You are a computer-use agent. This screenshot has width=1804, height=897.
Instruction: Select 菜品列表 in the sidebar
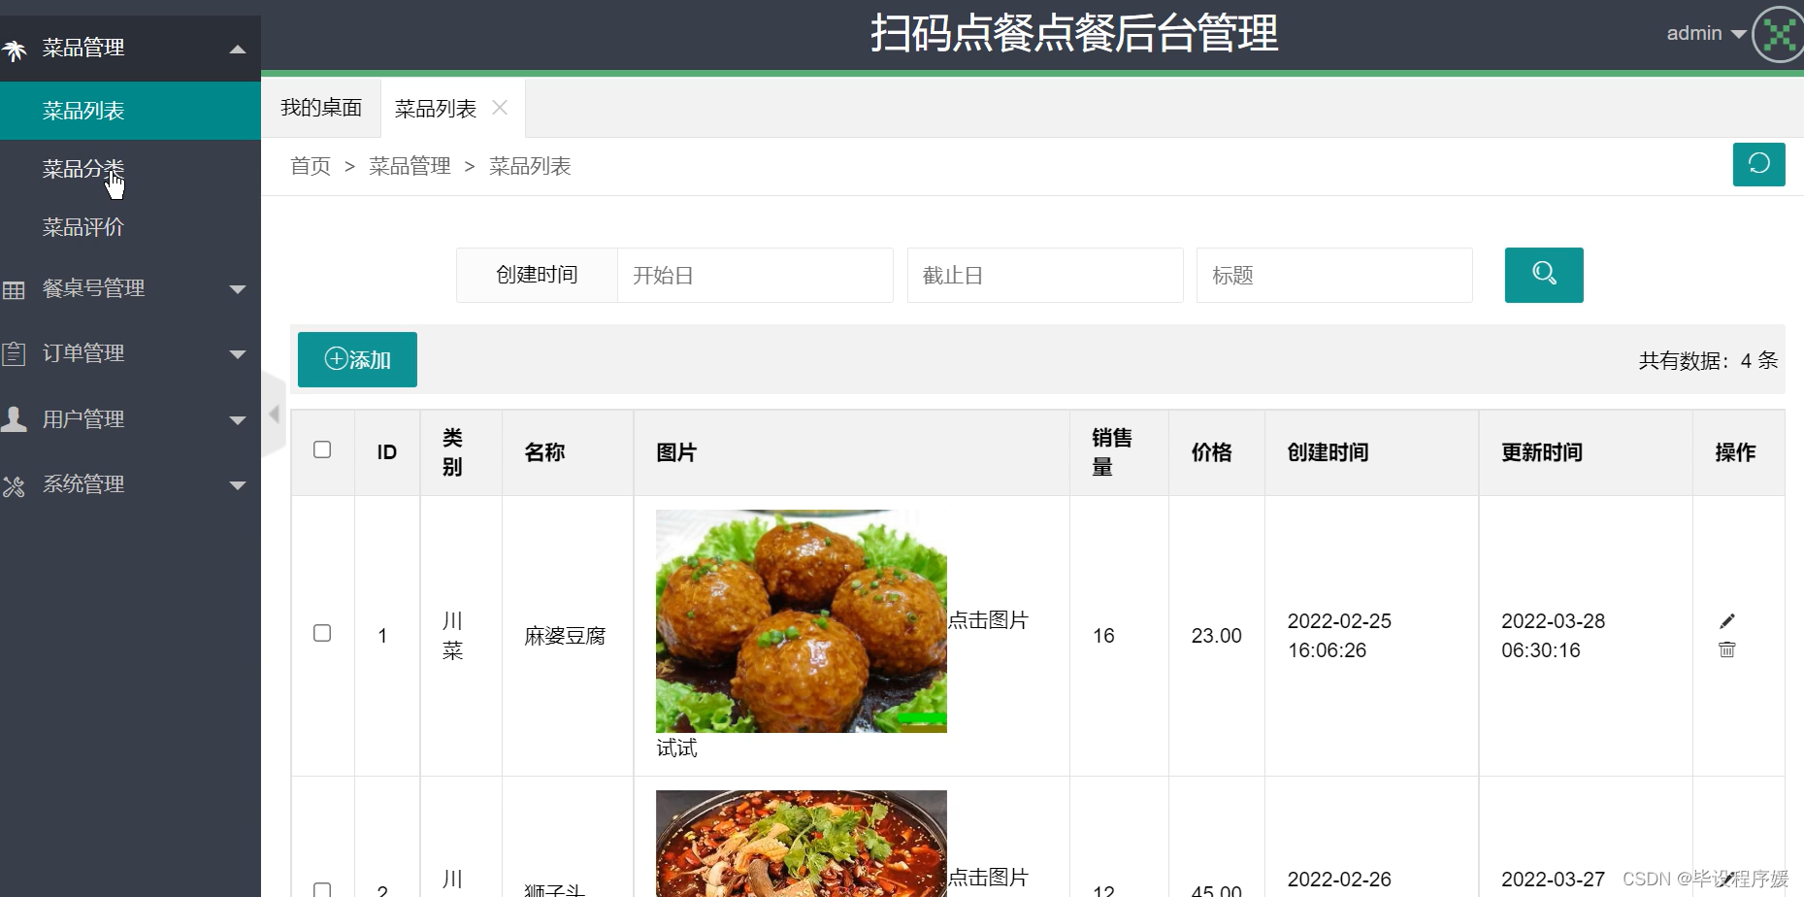[x=130, y=111]
